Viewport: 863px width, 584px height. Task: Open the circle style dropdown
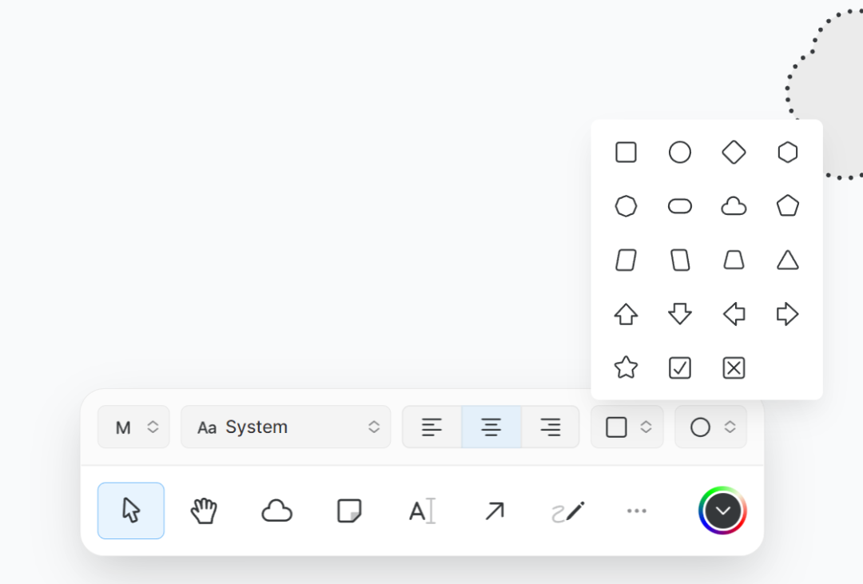[x=711, y=427]
